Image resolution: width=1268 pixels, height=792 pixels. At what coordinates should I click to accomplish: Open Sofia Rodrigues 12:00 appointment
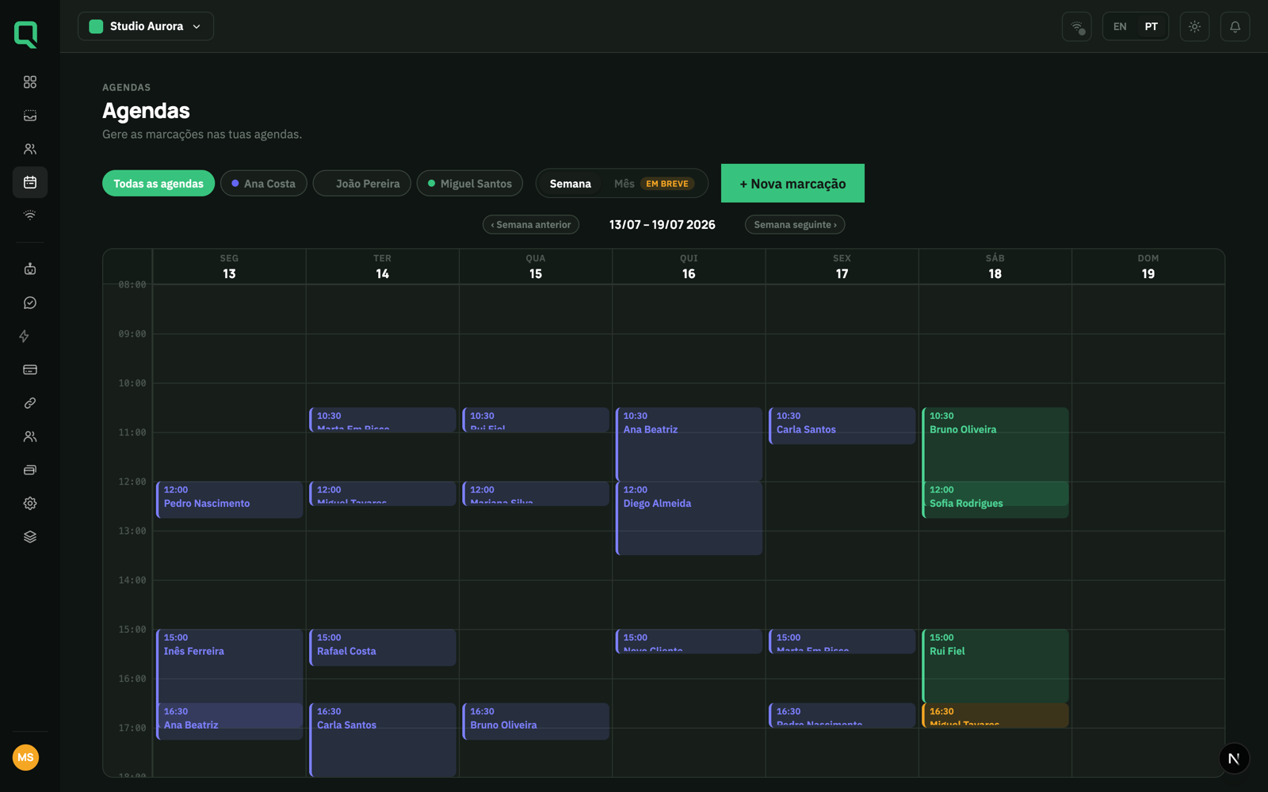tap(995, 500)
